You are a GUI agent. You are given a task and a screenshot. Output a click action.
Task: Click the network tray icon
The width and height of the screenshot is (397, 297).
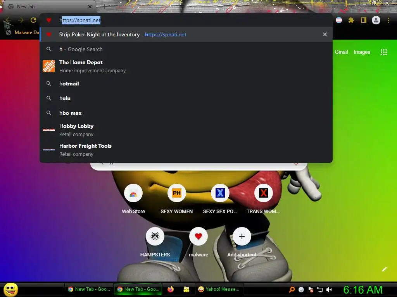click(x=320, y=290)
